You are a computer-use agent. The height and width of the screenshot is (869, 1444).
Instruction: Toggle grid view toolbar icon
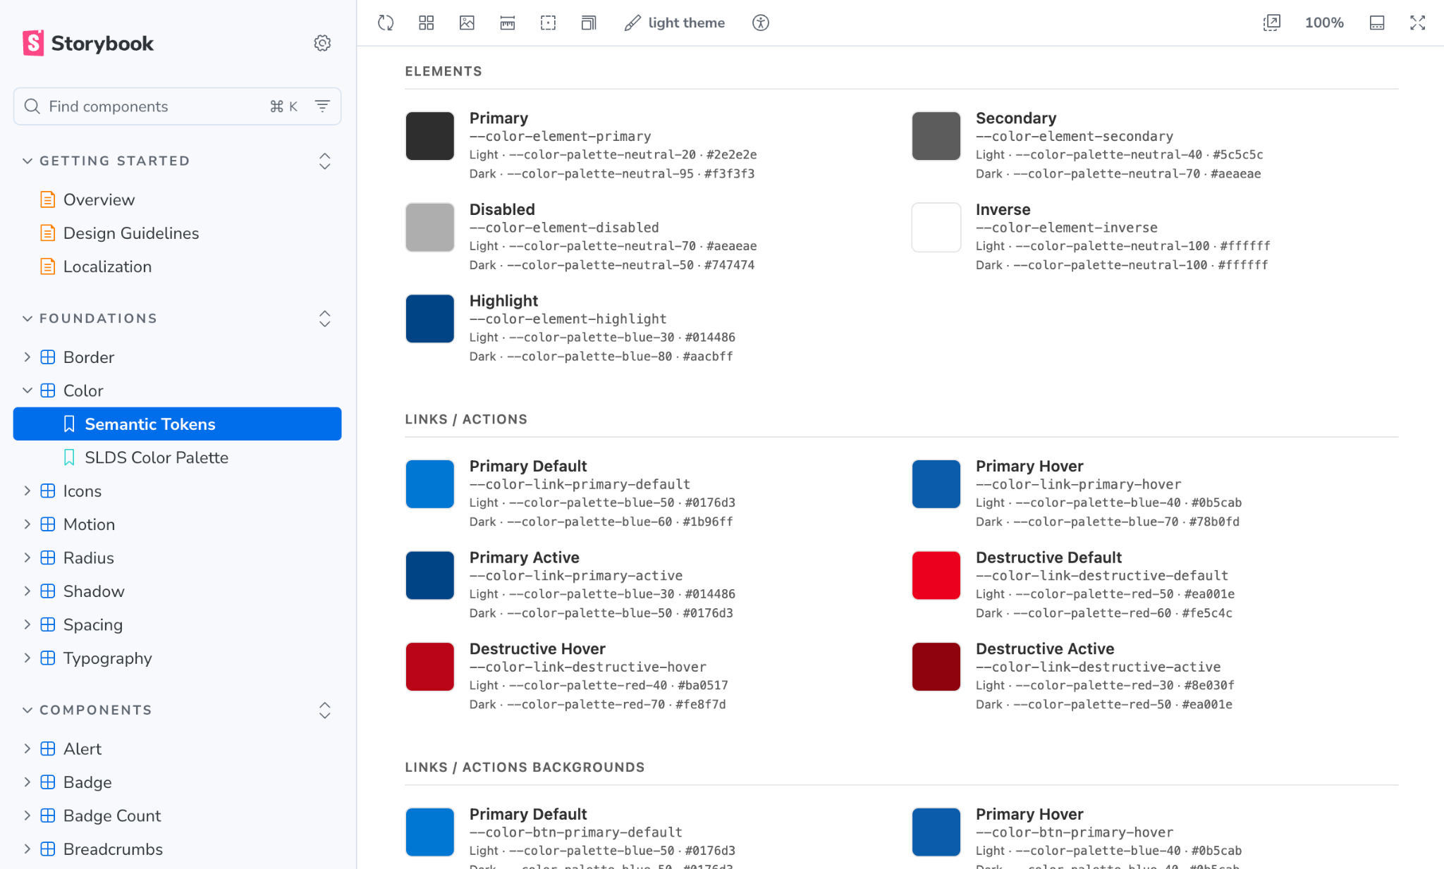click(426, 23)
